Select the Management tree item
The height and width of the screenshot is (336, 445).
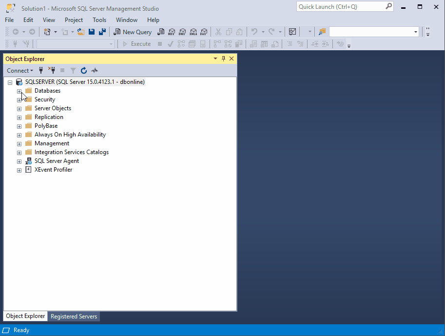[52, 143]
